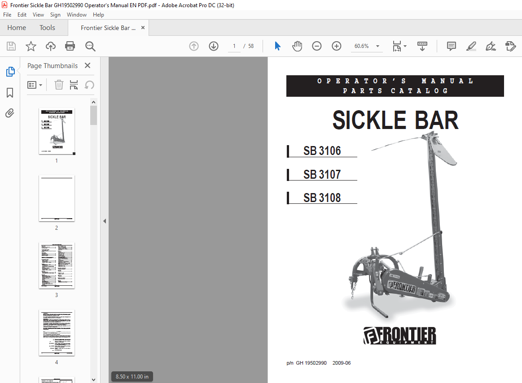This screenshot has height=383, width=522.
Task: Select page 1 thumbnail
Action: 57,131
